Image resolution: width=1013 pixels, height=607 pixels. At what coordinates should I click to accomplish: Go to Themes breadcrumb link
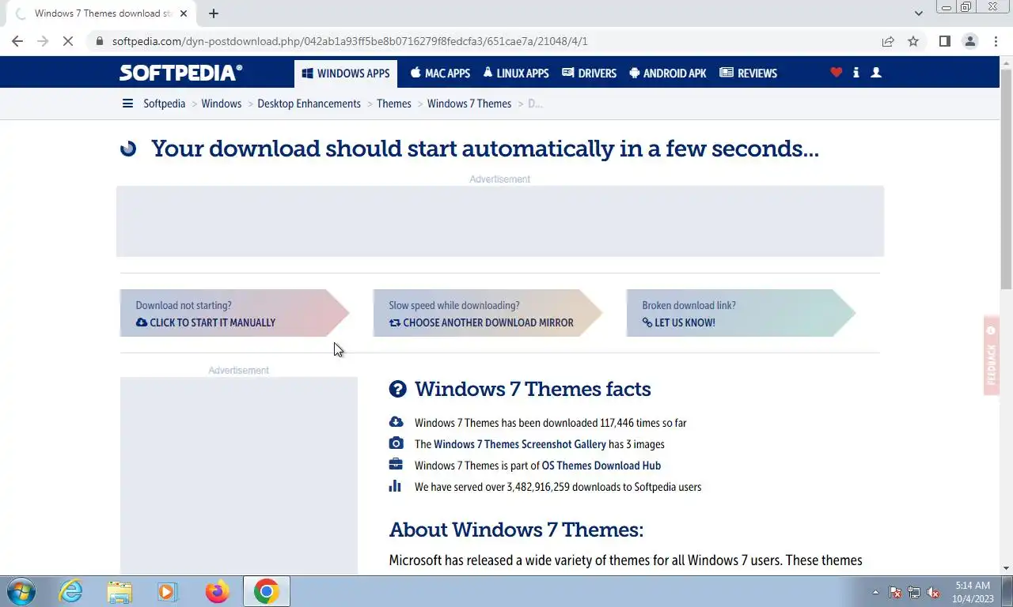tap(394, 104)
